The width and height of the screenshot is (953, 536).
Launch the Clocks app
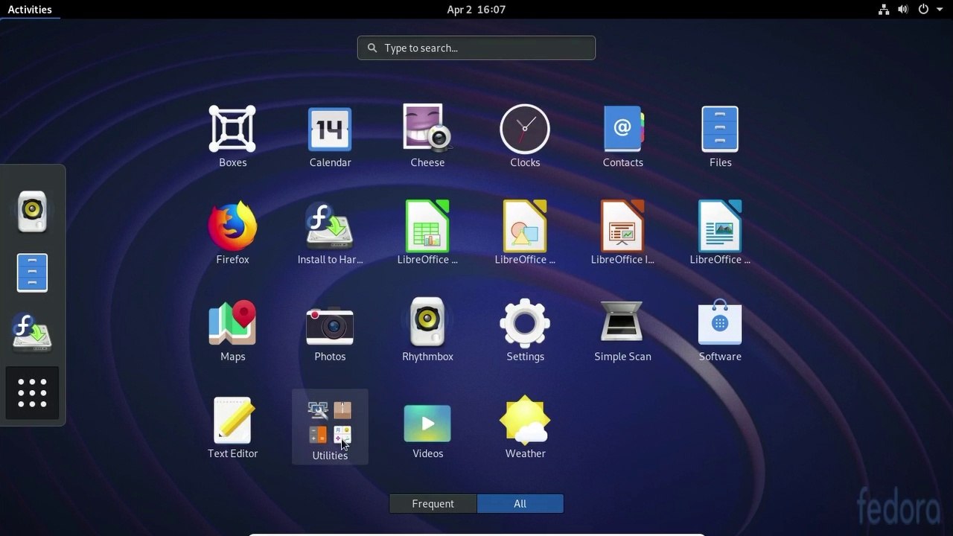coord(525,130)
